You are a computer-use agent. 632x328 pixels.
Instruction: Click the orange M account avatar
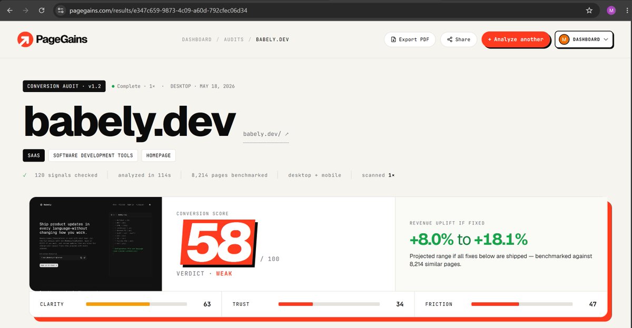coord(564,39)
